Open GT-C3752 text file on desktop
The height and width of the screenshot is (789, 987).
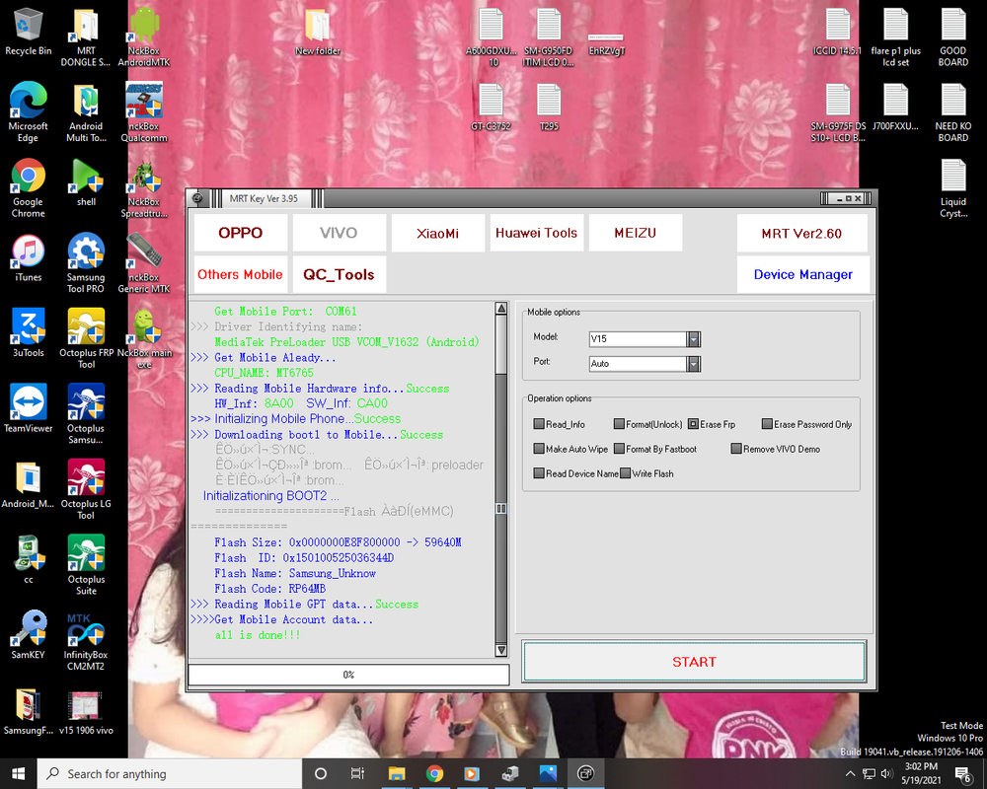pos(491,107)
